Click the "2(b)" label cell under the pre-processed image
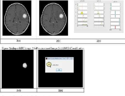 pyautogui.click(x=58, y=41)
